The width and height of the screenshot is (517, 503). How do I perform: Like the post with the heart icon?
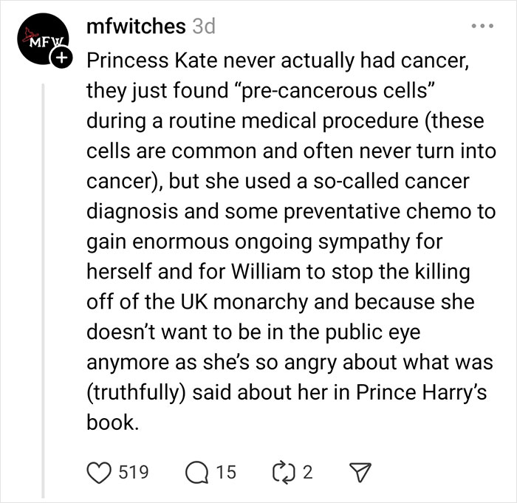point(98,472)
